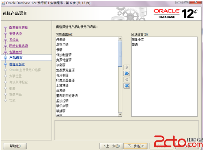Click the 帮助(H) help button
The width and height of the screenshot is (204, 151).
click(x=15, y=146)
